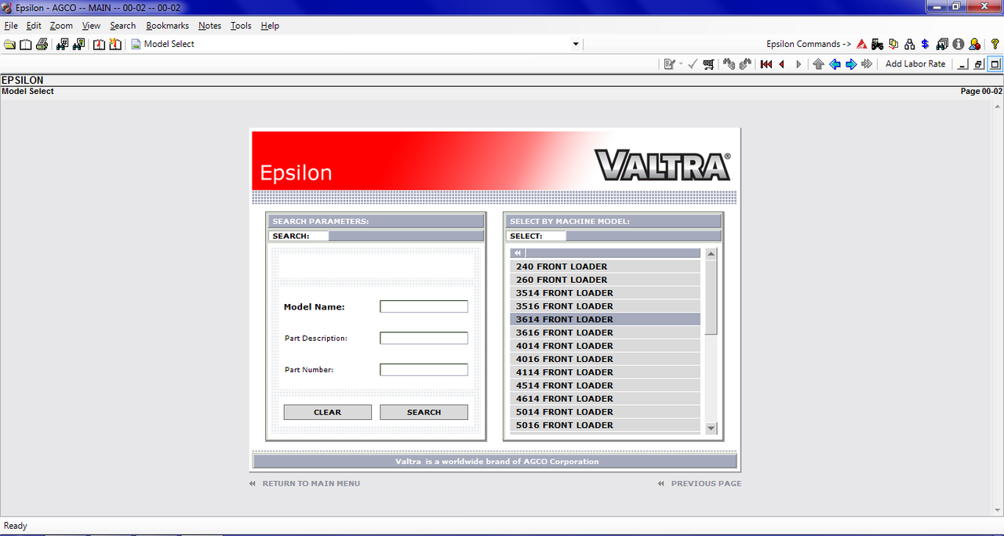Click the red AGCO logo command icon
The height and width of the screenshot is (536, 1004).
pos(862,45)
